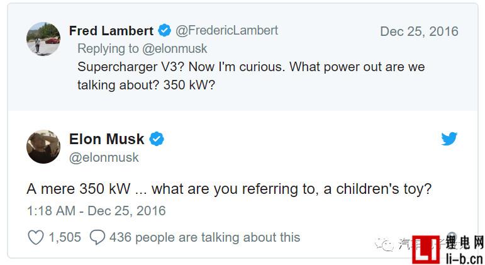This screenshot has height=265, width=485.
Task: Open the 1:18 AM - Dec 25, 2016 timestamp
Action: pos(96,211)
